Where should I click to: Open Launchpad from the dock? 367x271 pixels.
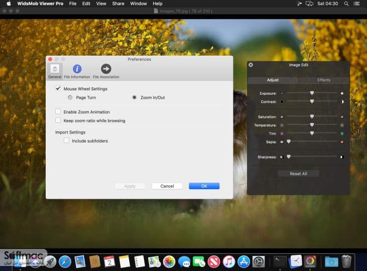(50, 261)
